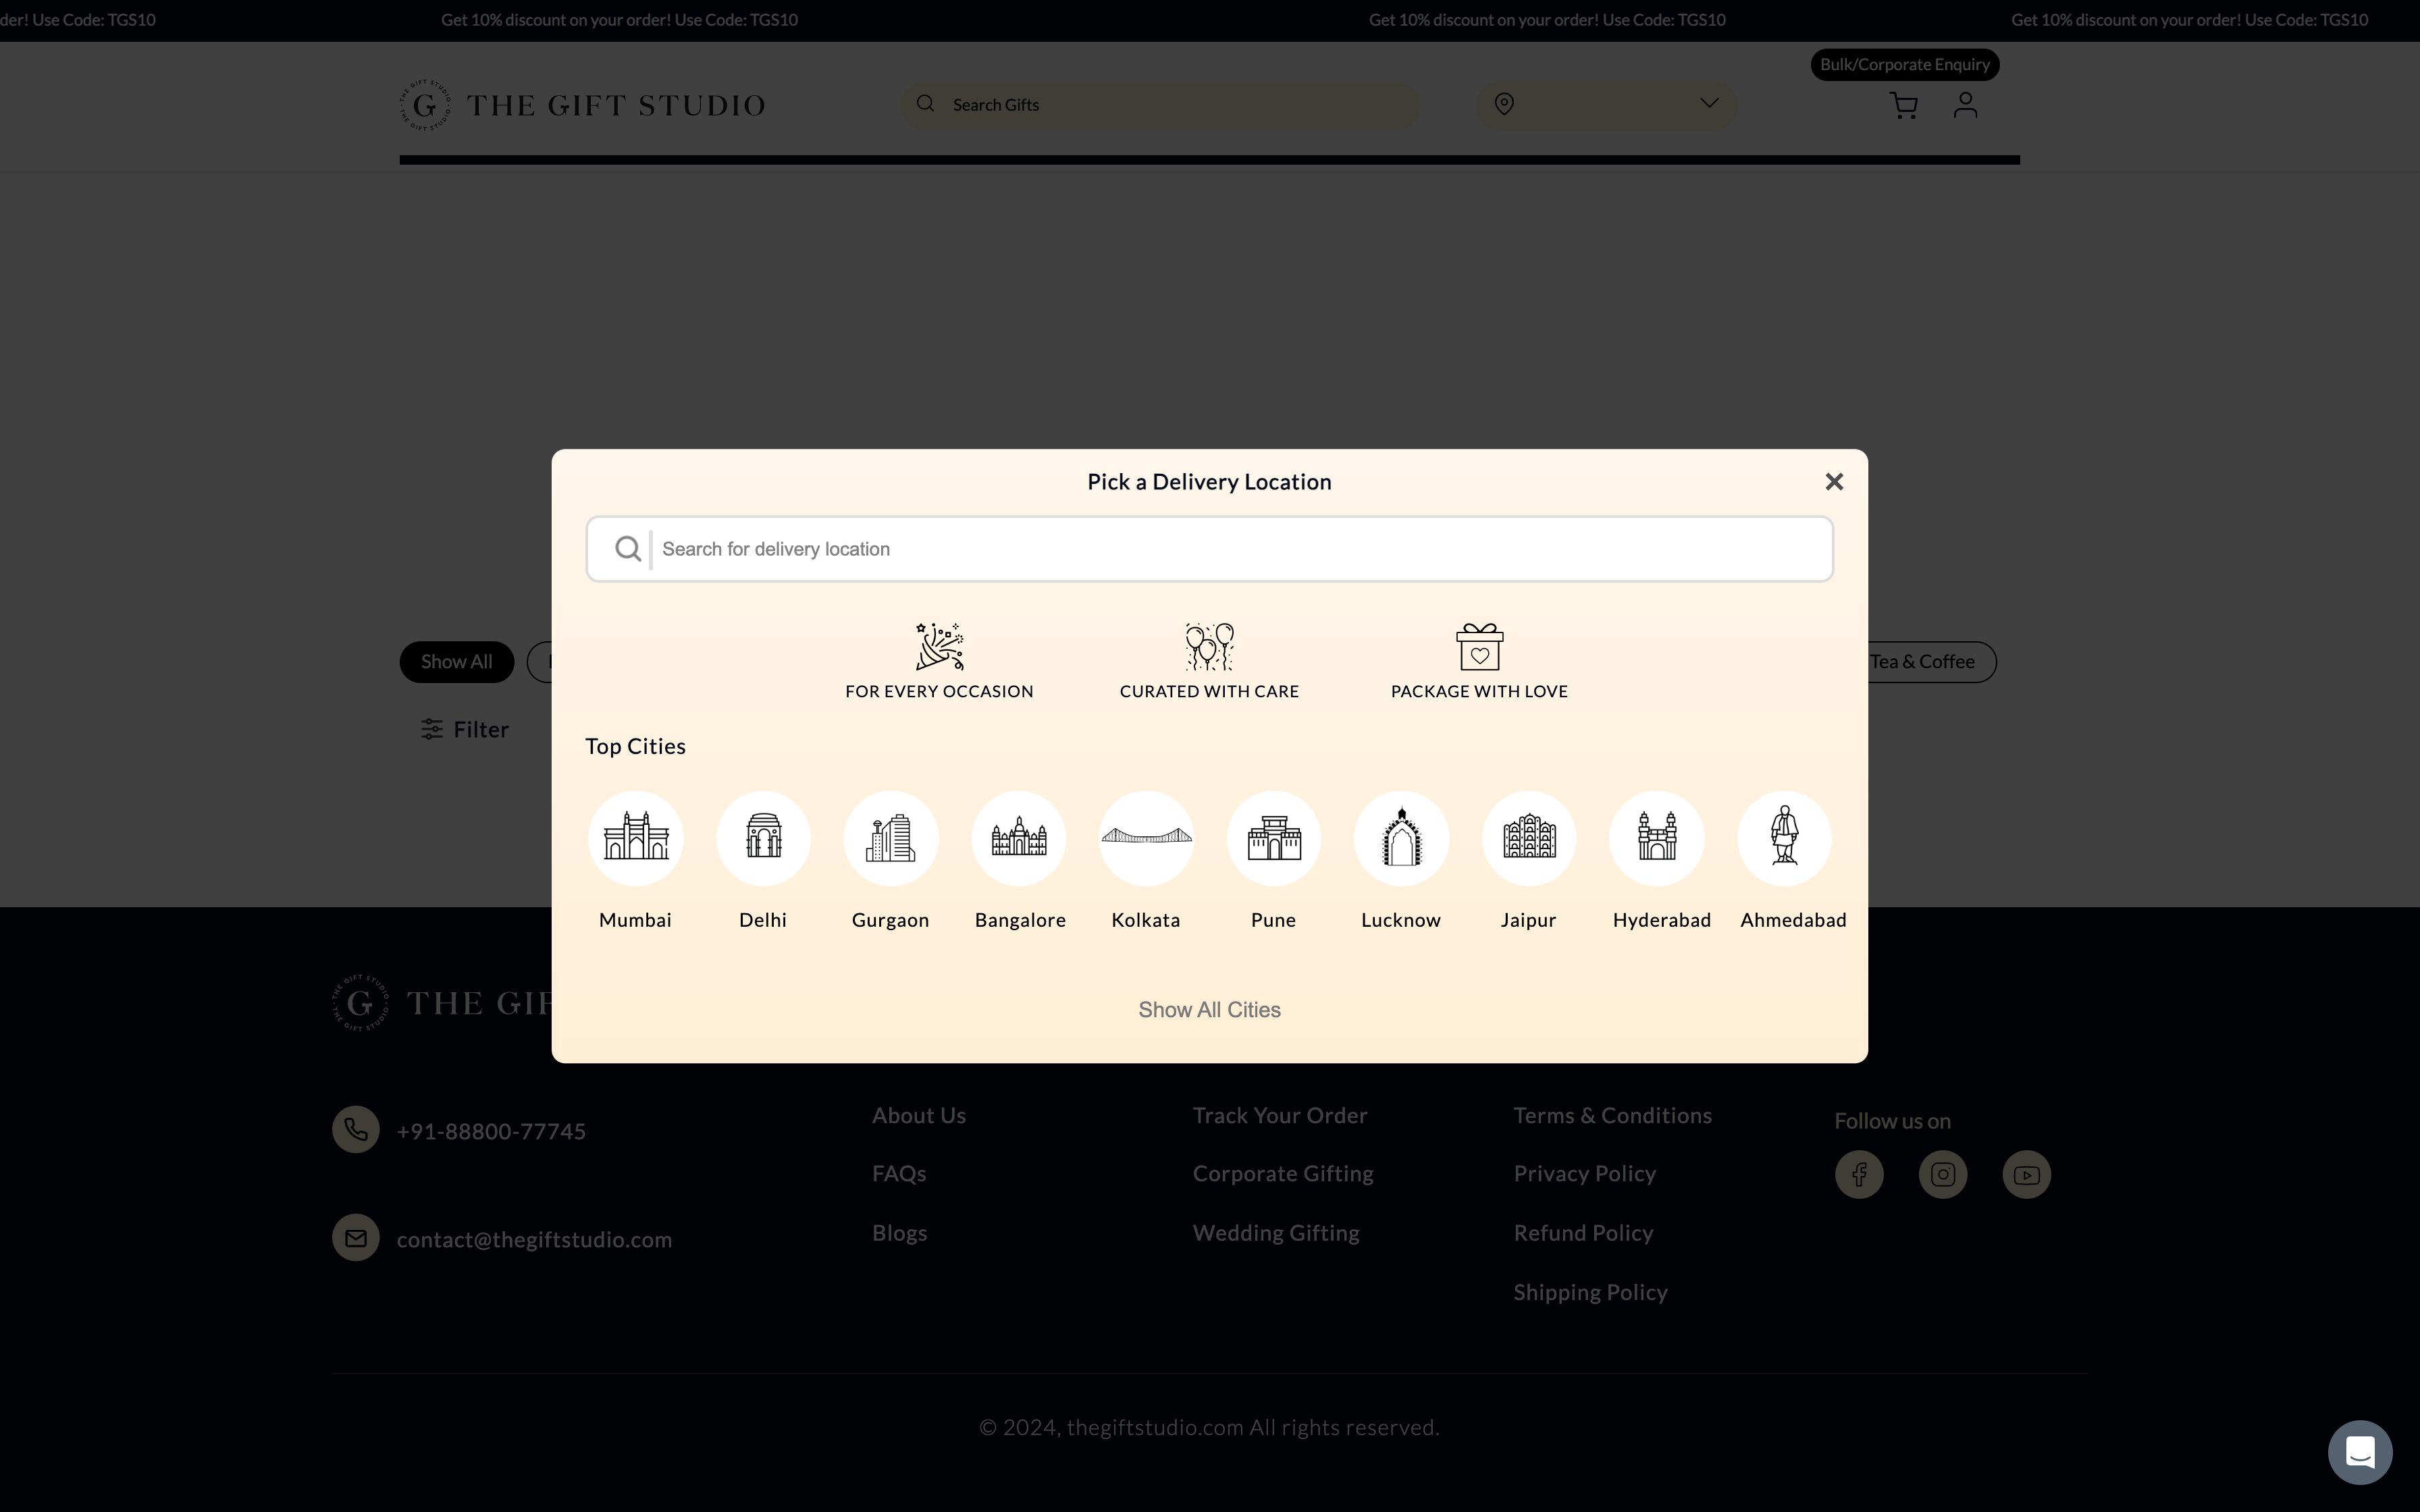Choose the Gurgaon buildings icon

coord(891,838)
